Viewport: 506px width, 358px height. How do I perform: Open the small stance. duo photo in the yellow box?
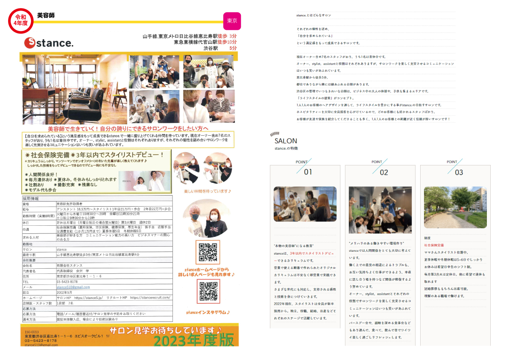[144, 180]
